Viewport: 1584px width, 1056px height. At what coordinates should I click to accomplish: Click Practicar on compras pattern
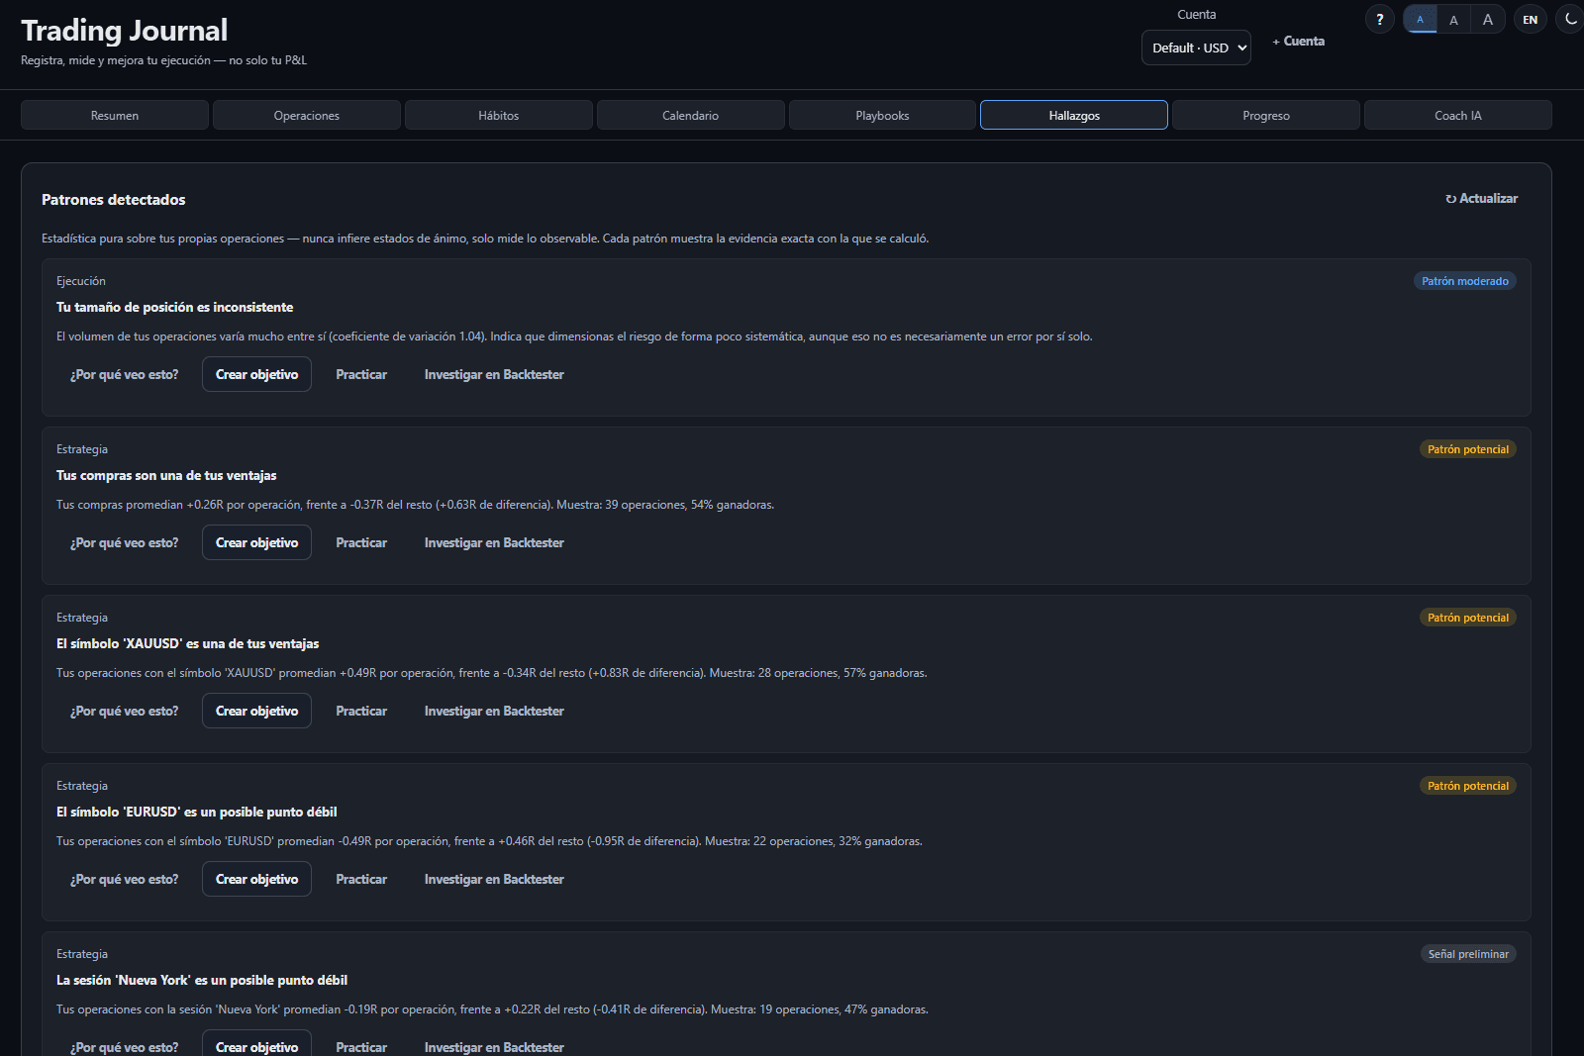coord(361,542)
